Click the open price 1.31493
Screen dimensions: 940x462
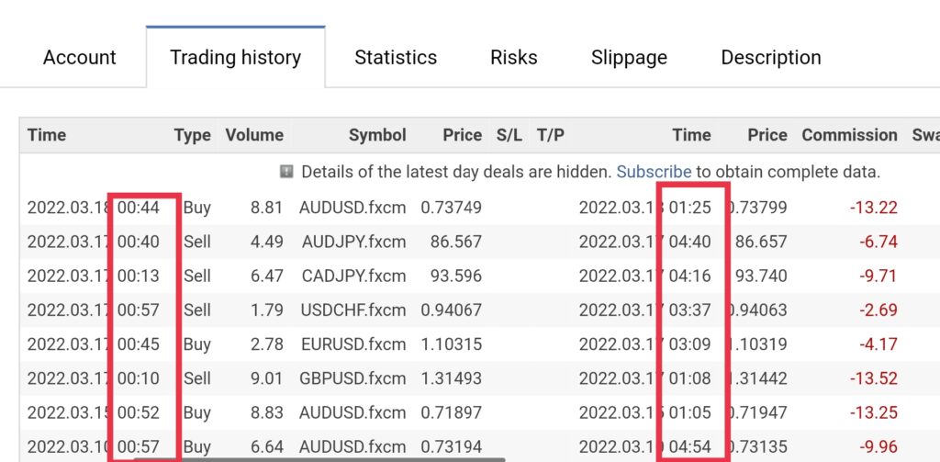click(451, 378)
